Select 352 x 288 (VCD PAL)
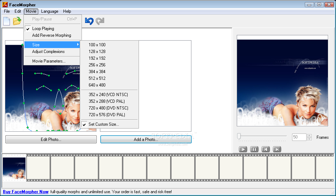The height and width of the screenshot is (196, 336). coord(110,101)
